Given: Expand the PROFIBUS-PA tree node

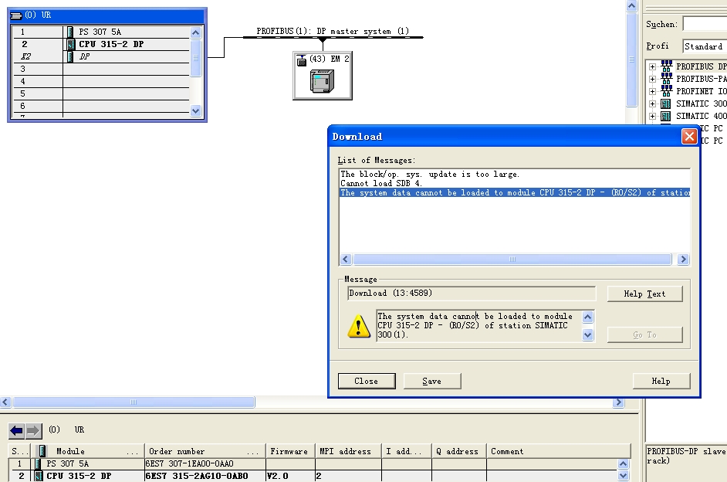Looking at the screenshot, I should pos(652,80).
